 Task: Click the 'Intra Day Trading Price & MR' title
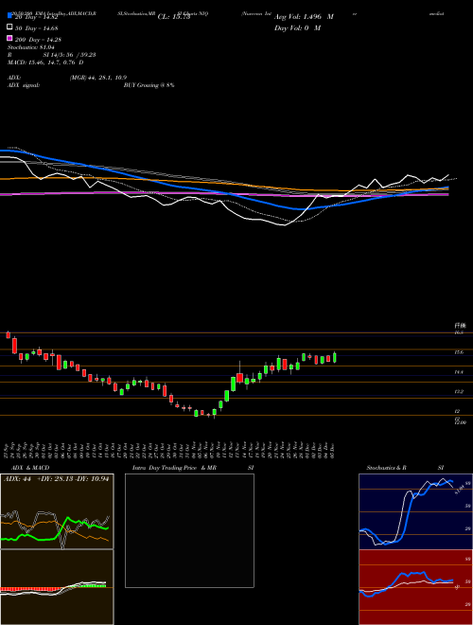click(x=174, y=468)
